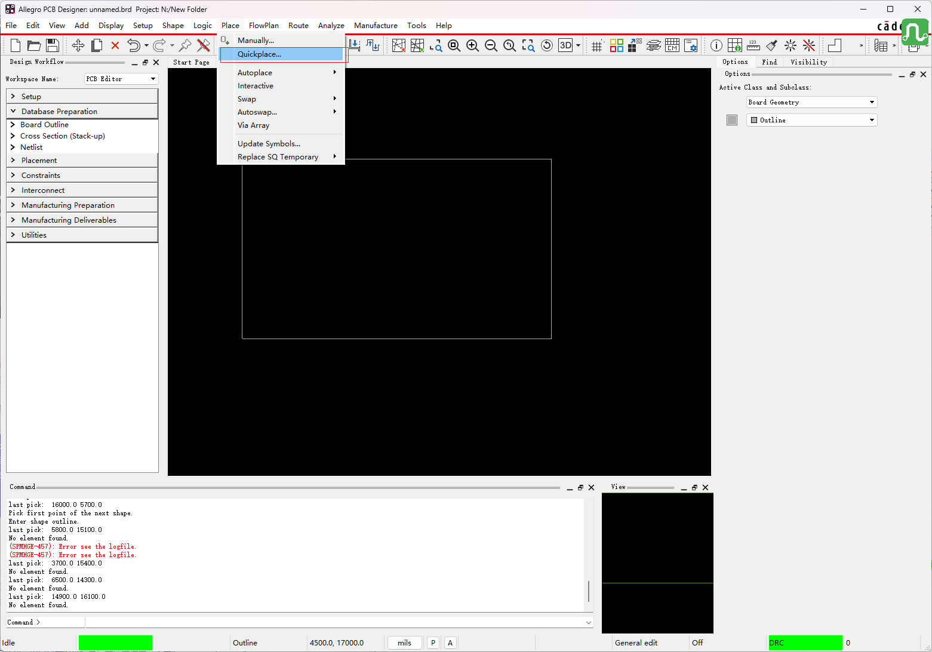Select the Copy tool

(x=97, y=45)
